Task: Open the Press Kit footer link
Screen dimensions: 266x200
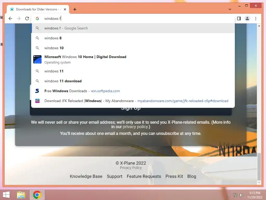Action: click(x=174, y=176)
